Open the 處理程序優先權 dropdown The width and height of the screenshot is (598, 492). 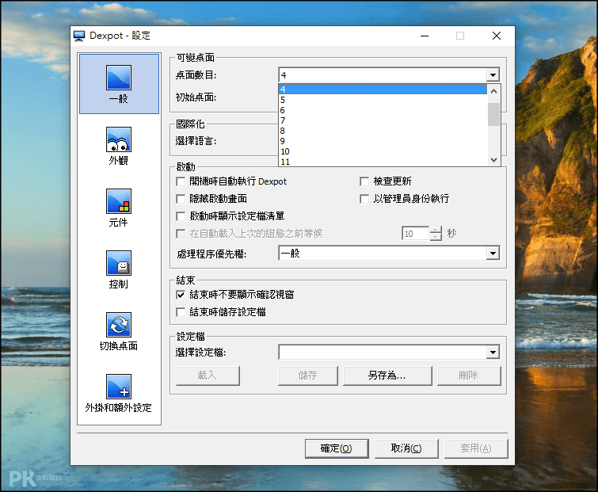pyautogui.click(x=493, y=254)
